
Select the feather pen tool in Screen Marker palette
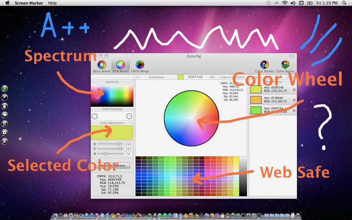click(4, 97)
